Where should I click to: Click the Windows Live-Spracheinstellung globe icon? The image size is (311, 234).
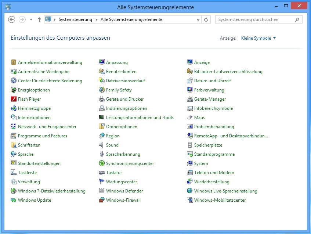point(189,191)
